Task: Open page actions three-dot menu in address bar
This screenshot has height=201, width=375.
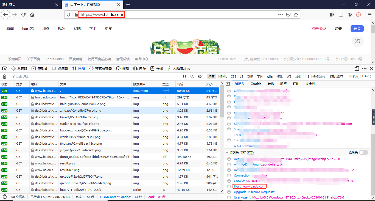Action: (x=280, y=15)
